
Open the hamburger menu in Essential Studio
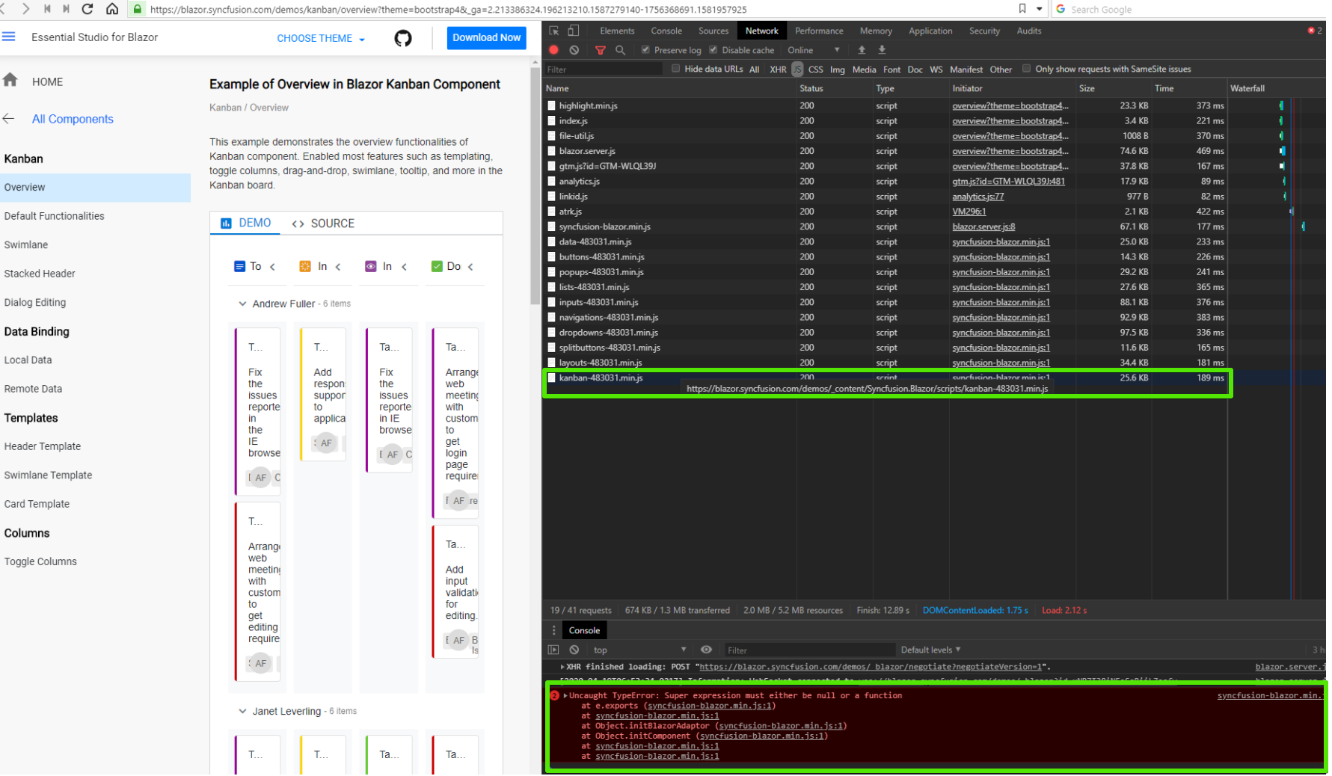[x=9, y=37]
